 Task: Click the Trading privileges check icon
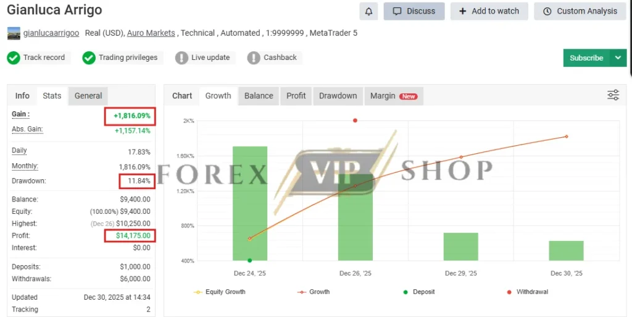(x=89, y=57)
